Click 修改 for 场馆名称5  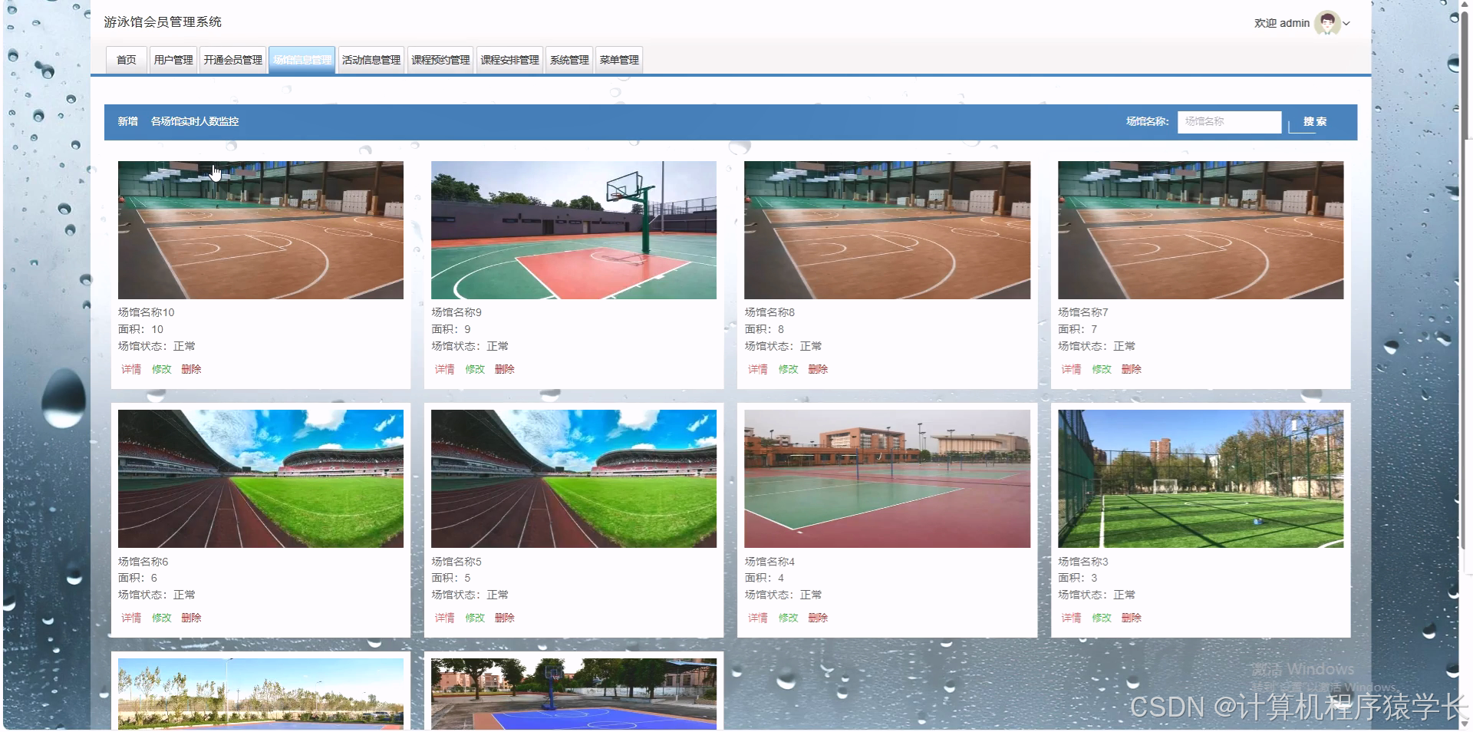(x=474, y=618)
